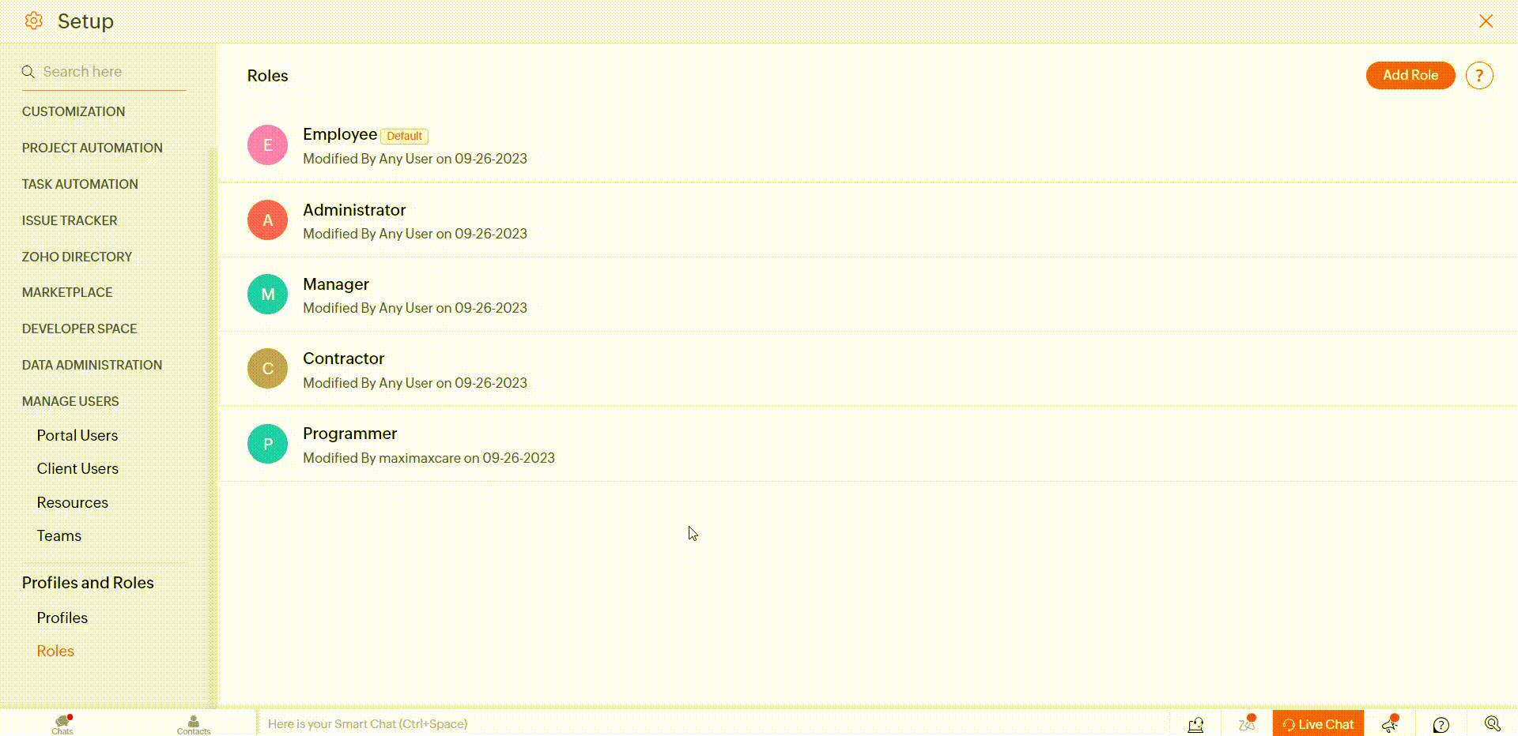Close the Setup page with X

(x=1486, y=21)
